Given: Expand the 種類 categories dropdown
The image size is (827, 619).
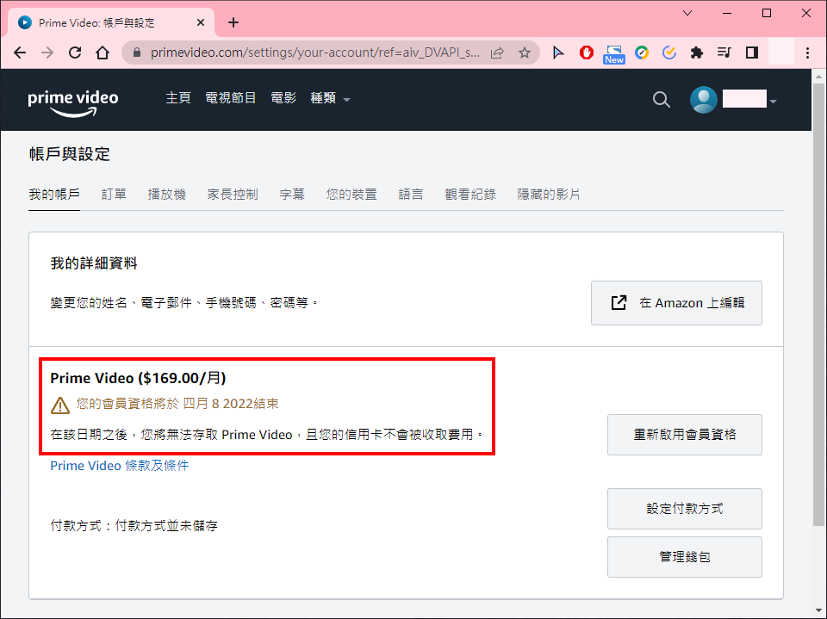Looking at the screenshot, I should 330,98.
